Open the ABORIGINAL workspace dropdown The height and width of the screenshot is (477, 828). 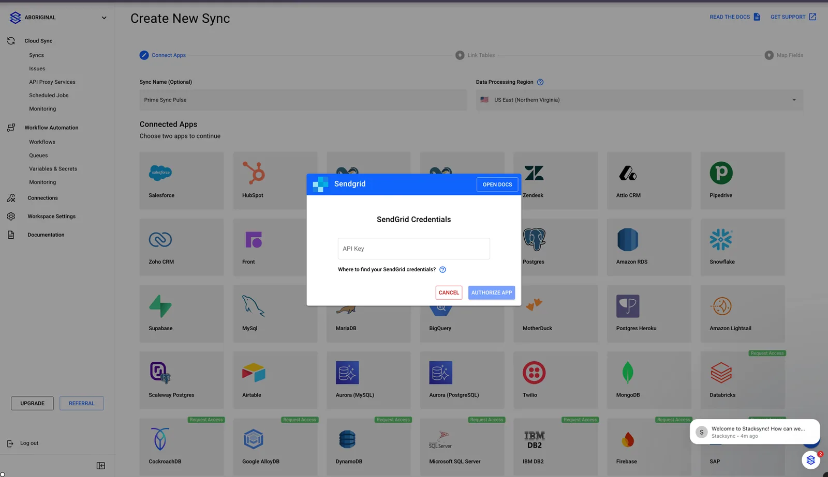(x=104, y=18)
